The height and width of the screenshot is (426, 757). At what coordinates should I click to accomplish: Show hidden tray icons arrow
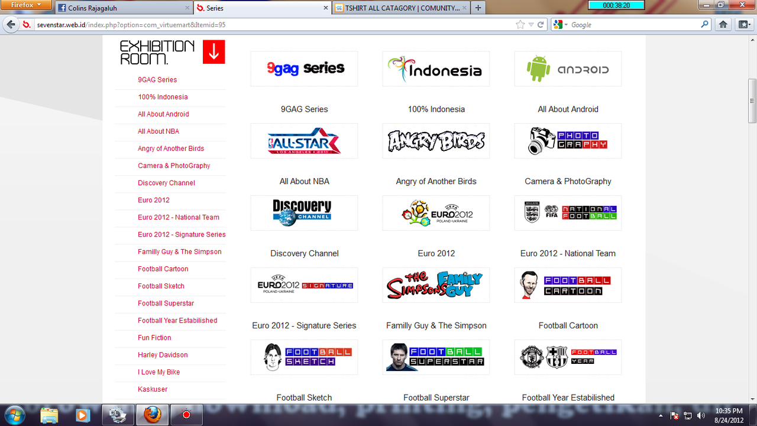pyautogui.click(x=661, y=415)
